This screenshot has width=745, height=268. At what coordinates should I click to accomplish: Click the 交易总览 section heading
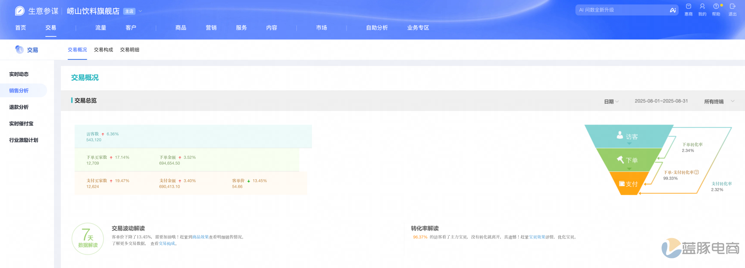pyautogui.click(x=85, y=100)
